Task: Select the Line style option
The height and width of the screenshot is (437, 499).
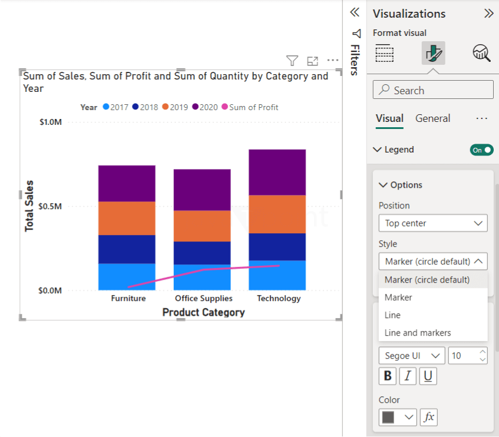Action: tap(433, 315)
